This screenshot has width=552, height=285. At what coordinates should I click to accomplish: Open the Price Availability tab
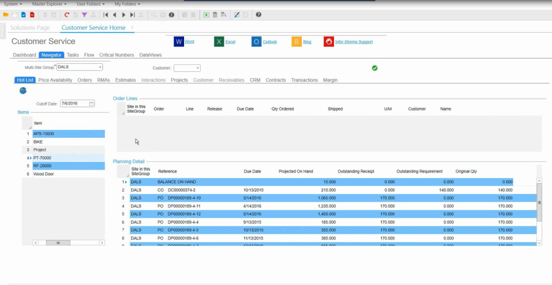click(x=55, y=80)
